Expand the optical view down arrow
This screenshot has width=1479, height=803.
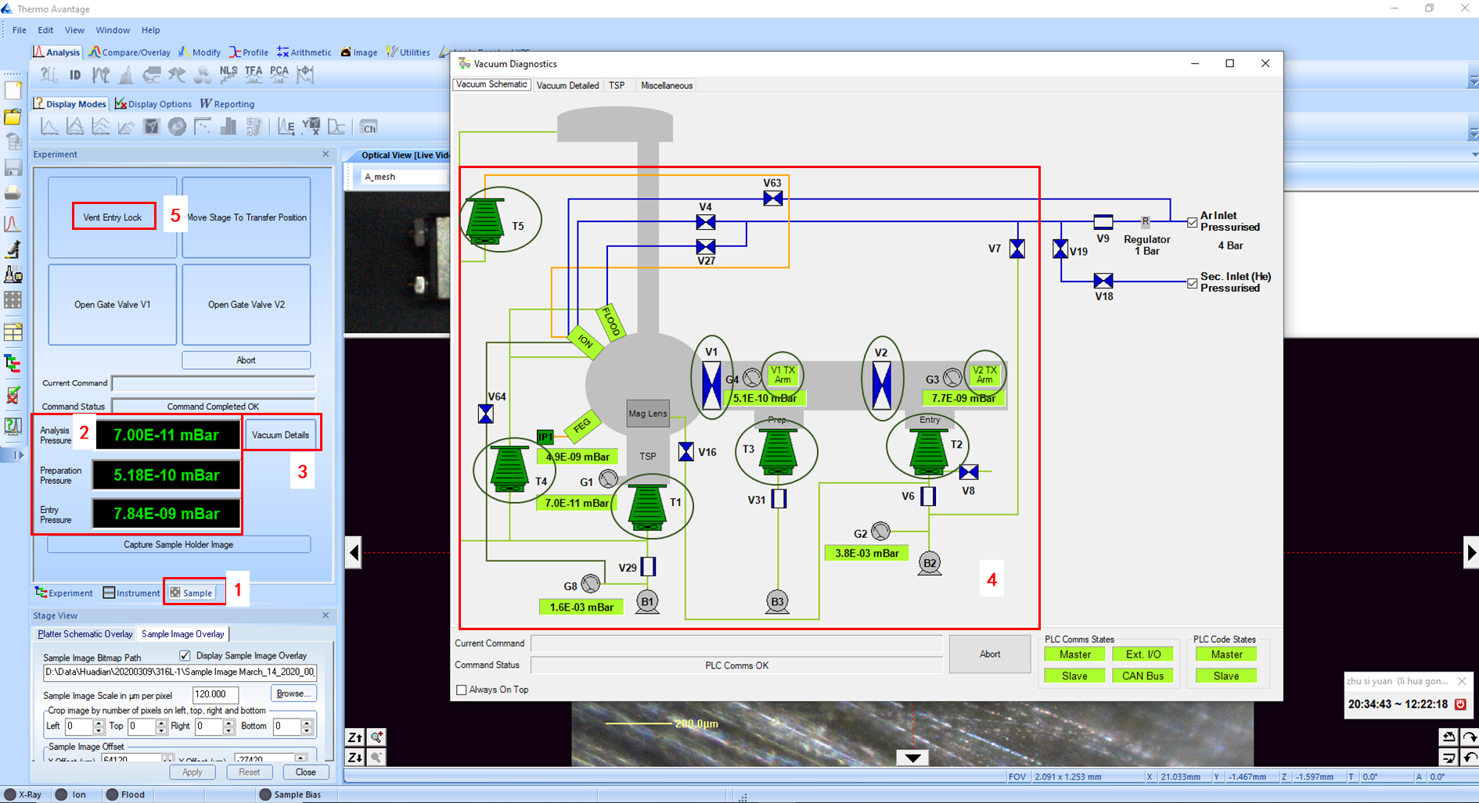click(x=912, y=758)
